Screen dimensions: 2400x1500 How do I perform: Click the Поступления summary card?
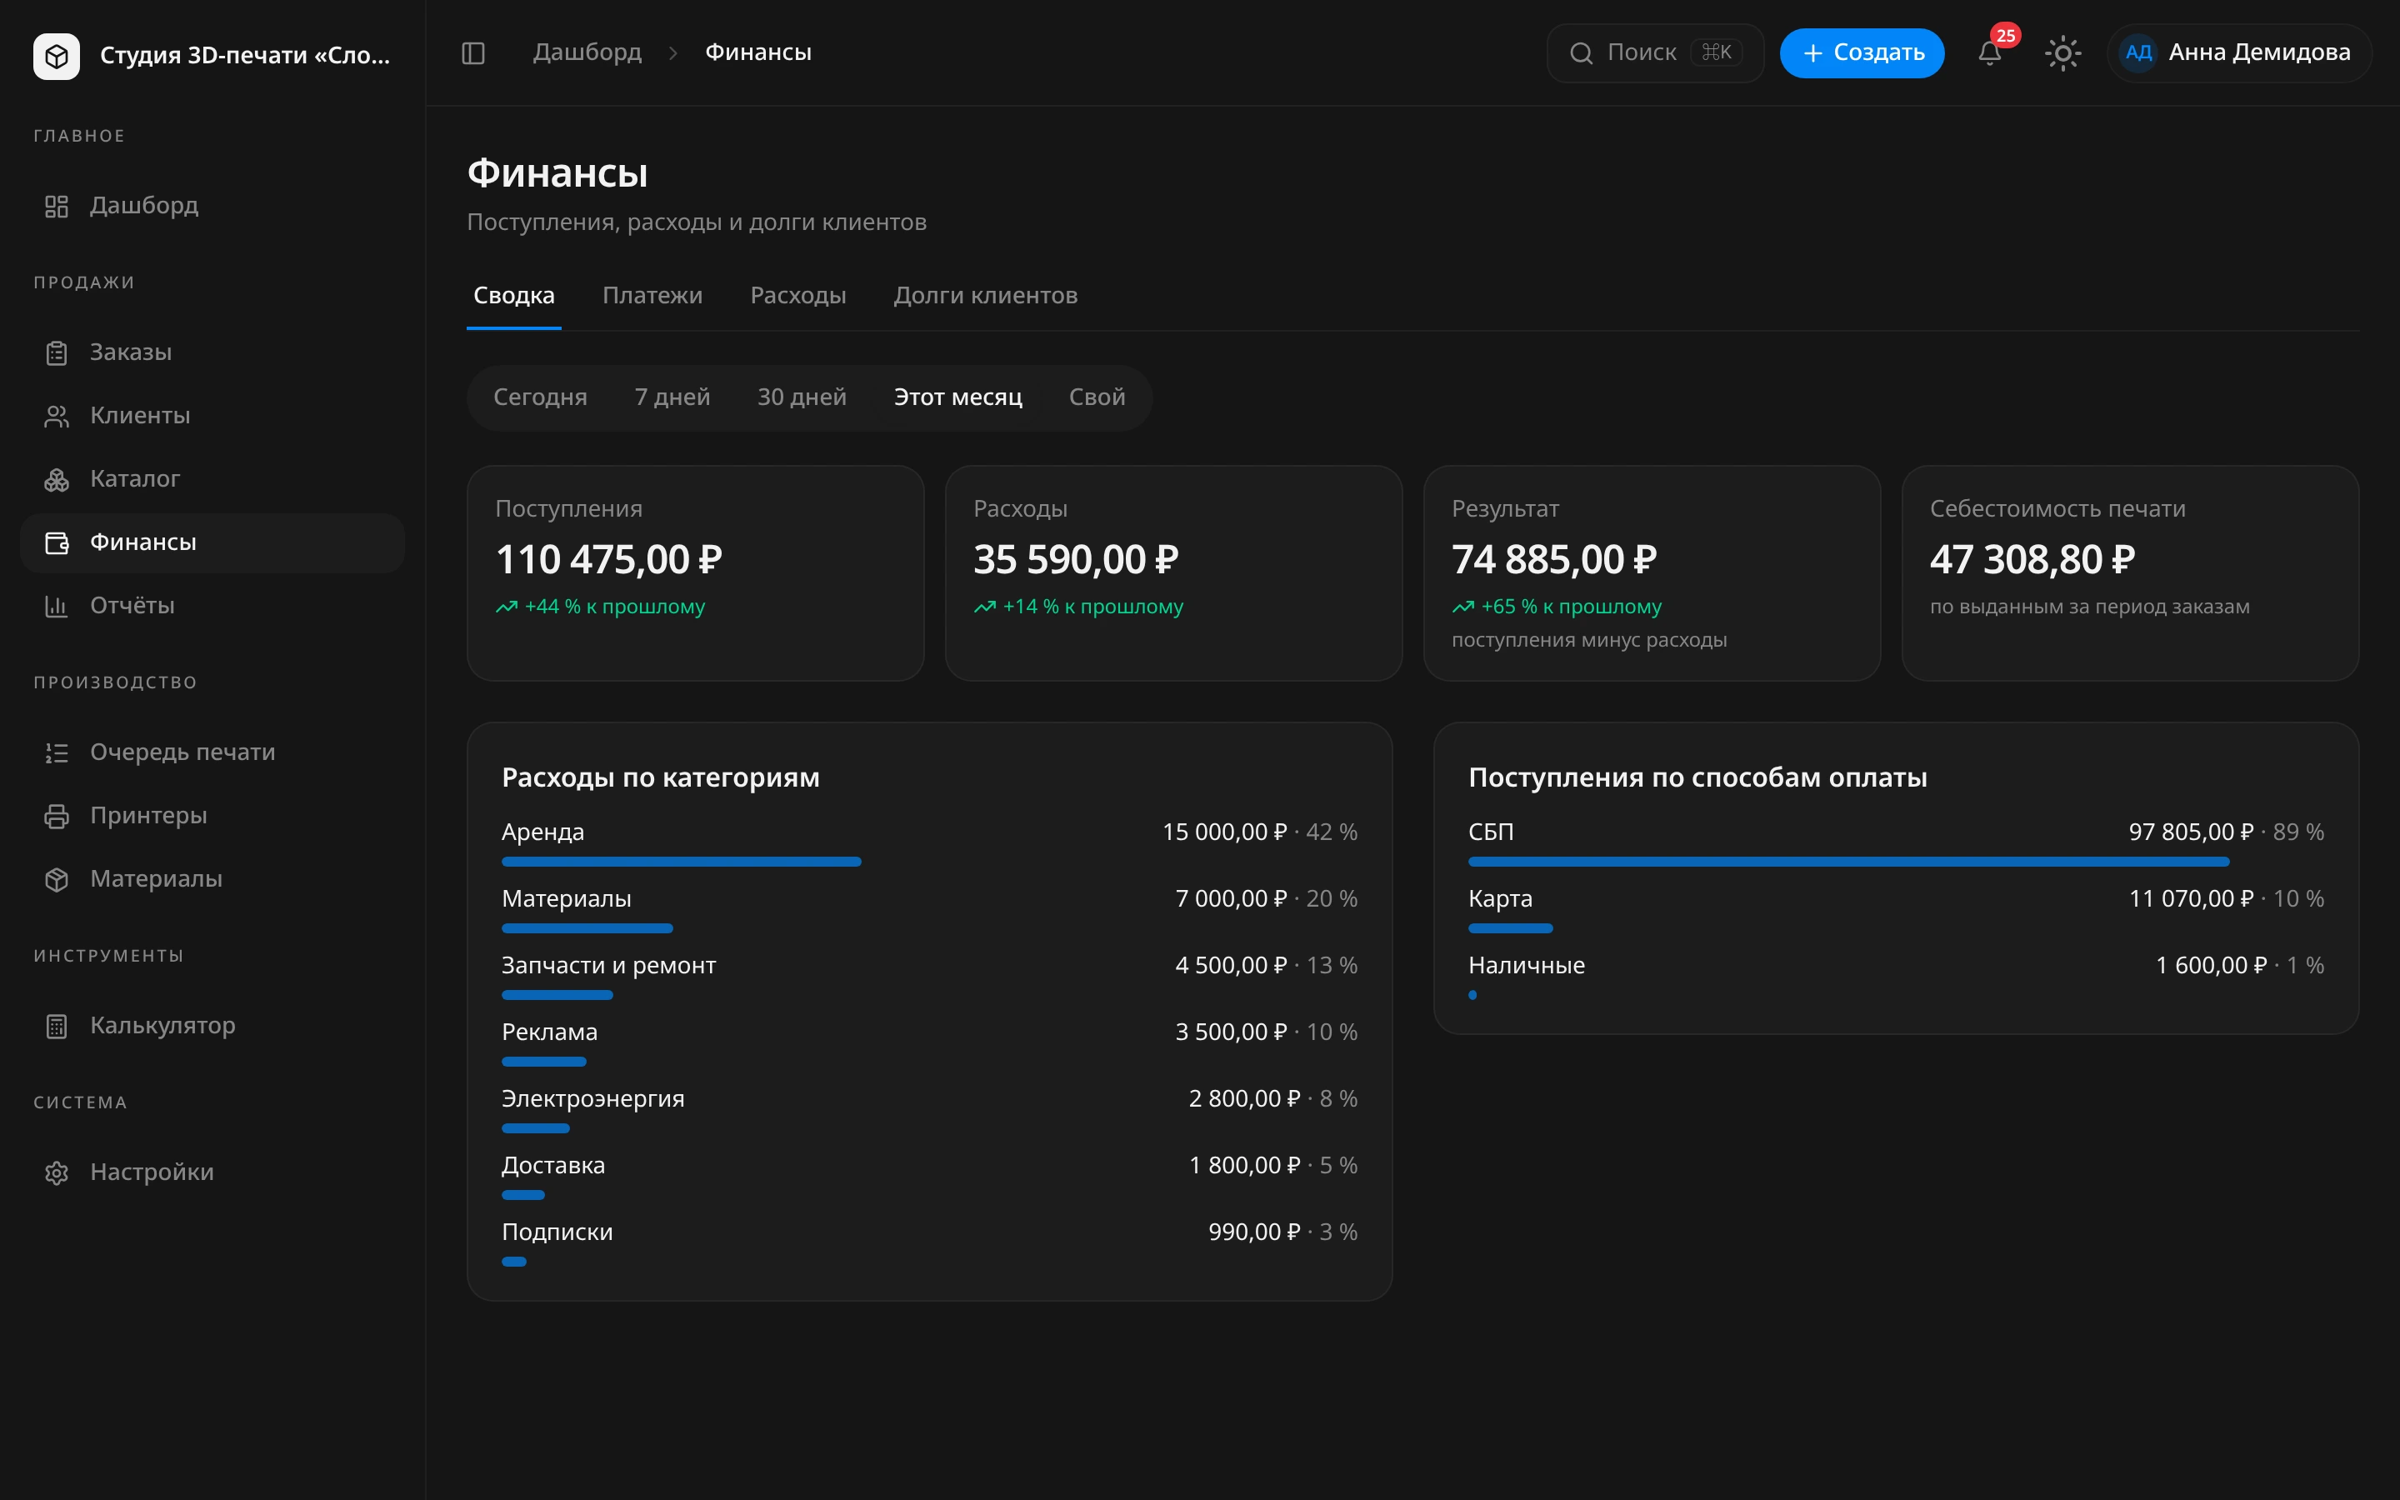(695, 573)
